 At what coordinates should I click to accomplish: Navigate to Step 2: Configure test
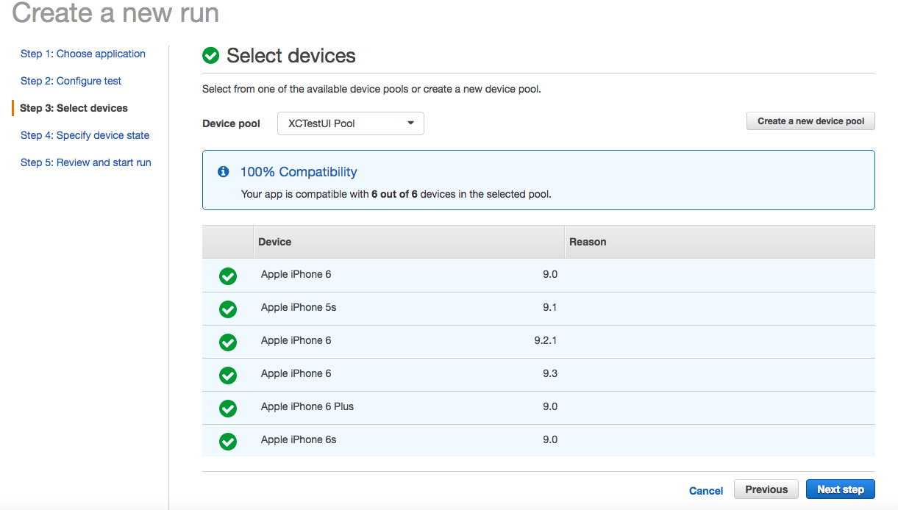(71, 81)
